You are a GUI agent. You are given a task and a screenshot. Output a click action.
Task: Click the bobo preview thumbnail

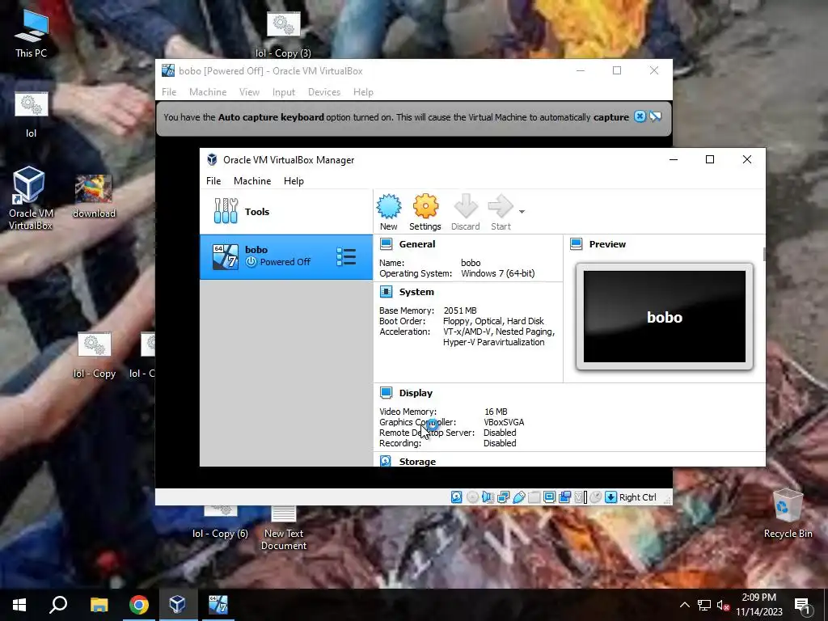point(665,316)
